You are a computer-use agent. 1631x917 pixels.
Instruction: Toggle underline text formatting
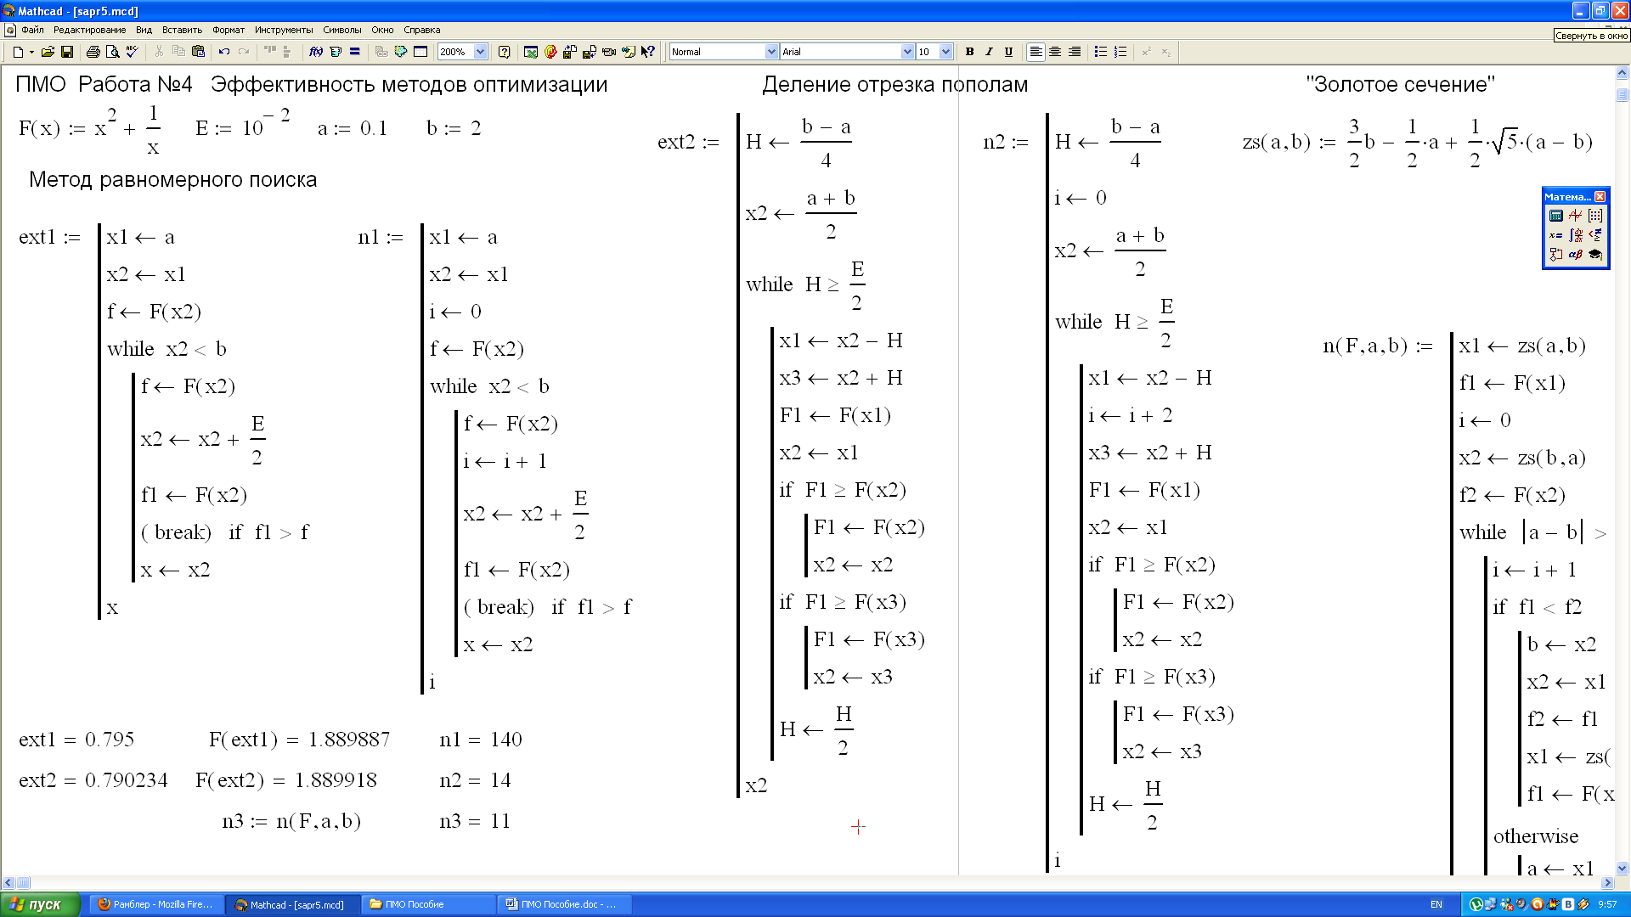click(1009, 52)
